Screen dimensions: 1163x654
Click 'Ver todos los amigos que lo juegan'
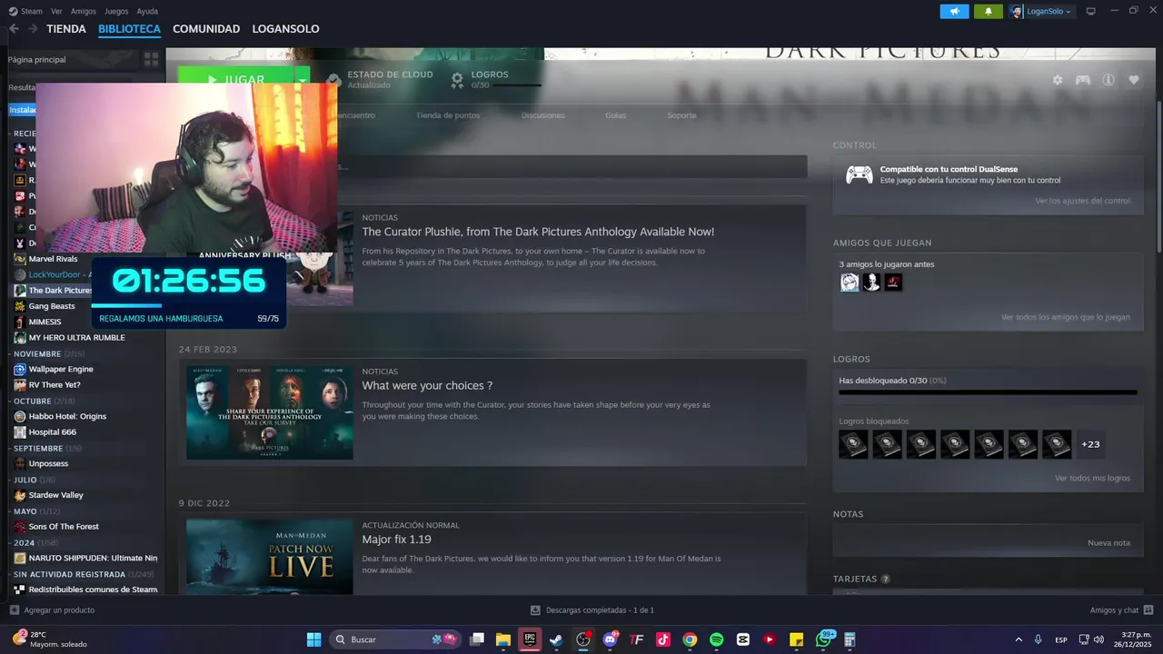coord(1066,317)
